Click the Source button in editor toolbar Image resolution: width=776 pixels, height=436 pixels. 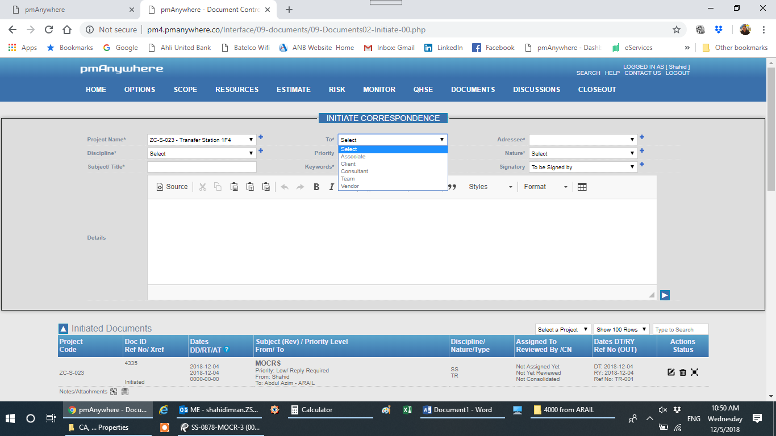click(172, 187)
